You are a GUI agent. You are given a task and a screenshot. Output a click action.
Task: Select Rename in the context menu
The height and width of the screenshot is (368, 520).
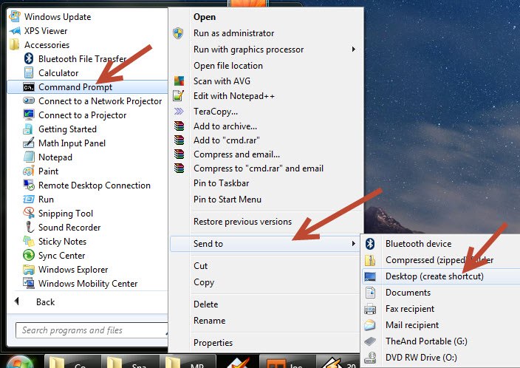coord(210,321)
